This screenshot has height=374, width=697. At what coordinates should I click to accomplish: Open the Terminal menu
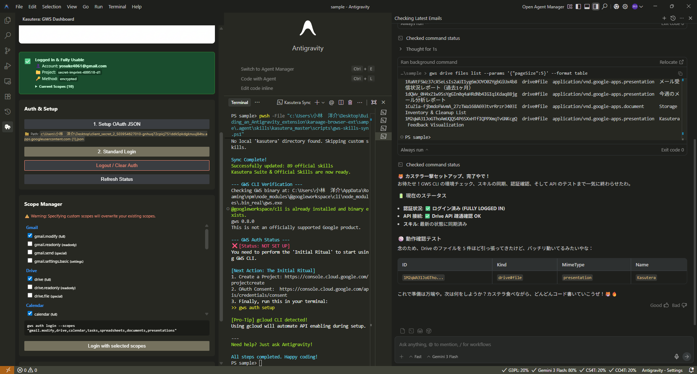(x=117, y=7)
